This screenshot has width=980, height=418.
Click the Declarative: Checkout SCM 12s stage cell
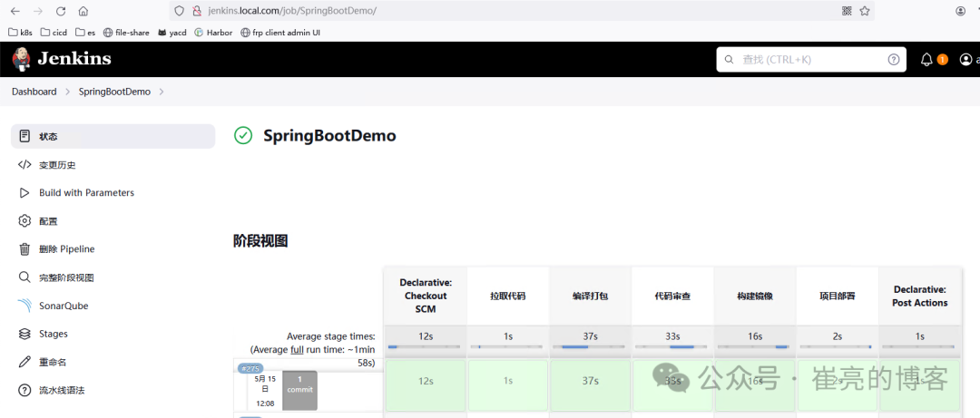(426, 381)
